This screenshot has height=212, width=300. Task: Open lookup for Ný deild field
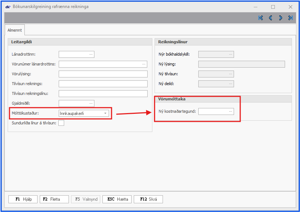pos(230,84)
